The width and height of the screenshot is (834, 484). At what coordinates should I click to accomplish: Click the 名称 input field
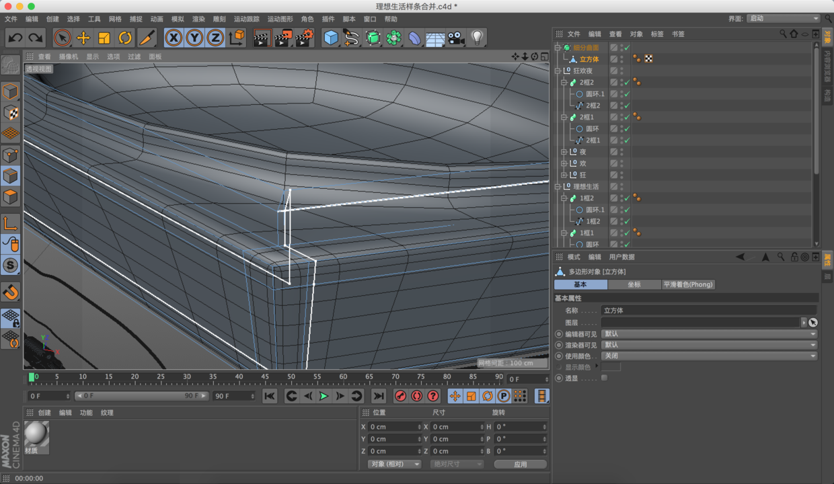(709, 311)
